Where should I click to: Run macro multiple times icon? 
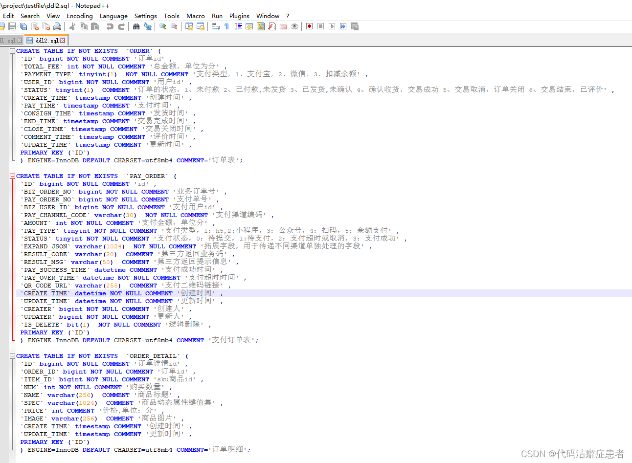[x=343, y=26]
